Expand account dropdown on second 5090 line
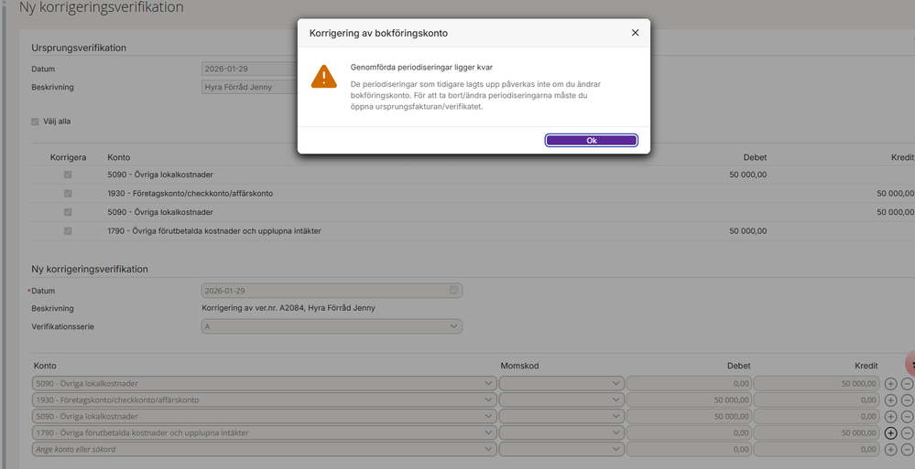915x469 pixels. (x=488, y=417)
